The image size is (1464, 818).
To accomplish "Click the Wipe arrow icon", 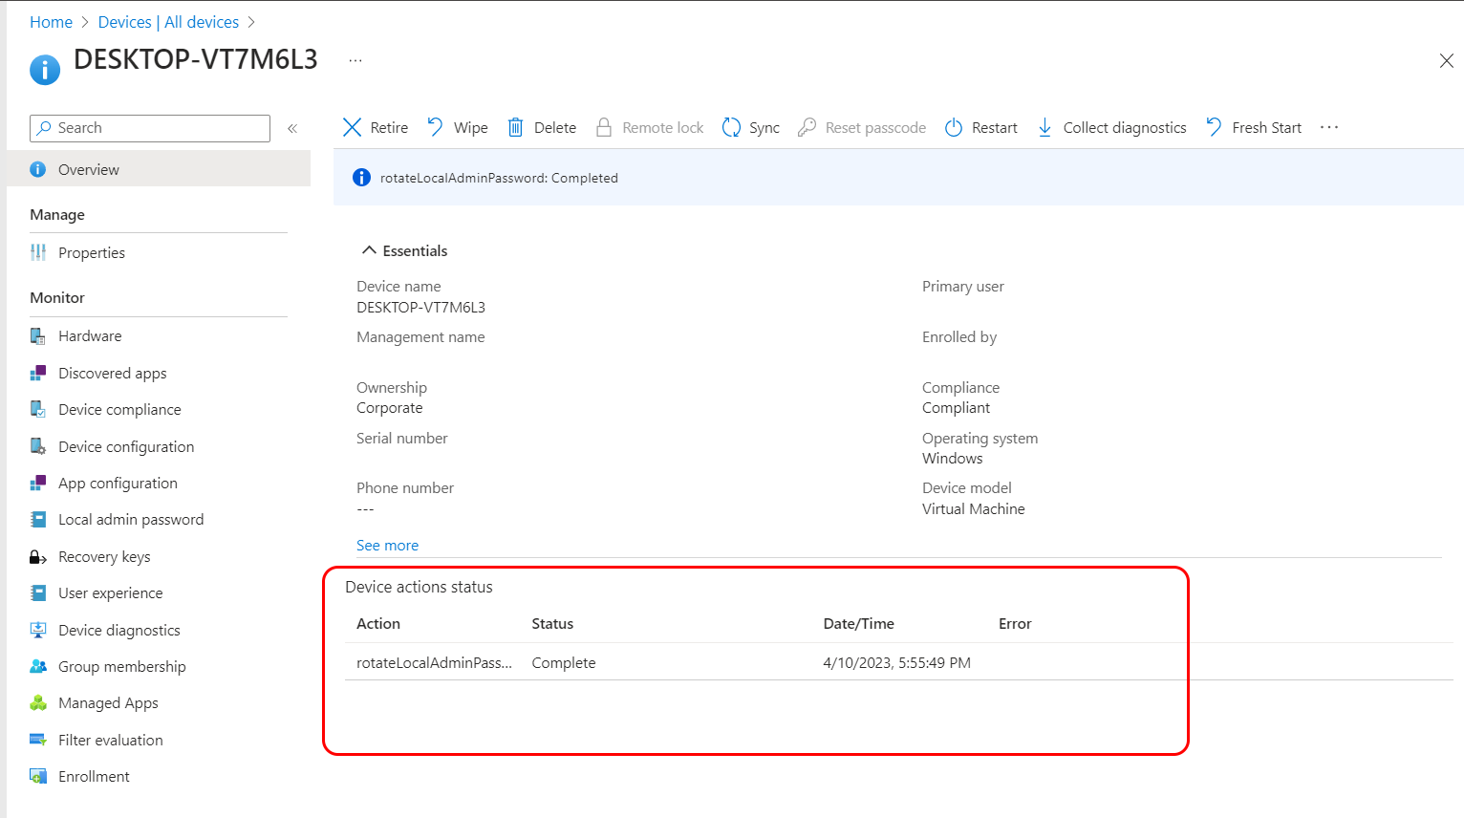I will (435, 127).
